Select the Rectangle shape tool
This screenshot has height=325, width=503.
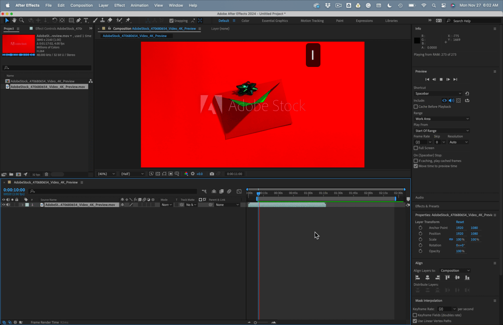[71, 20]
